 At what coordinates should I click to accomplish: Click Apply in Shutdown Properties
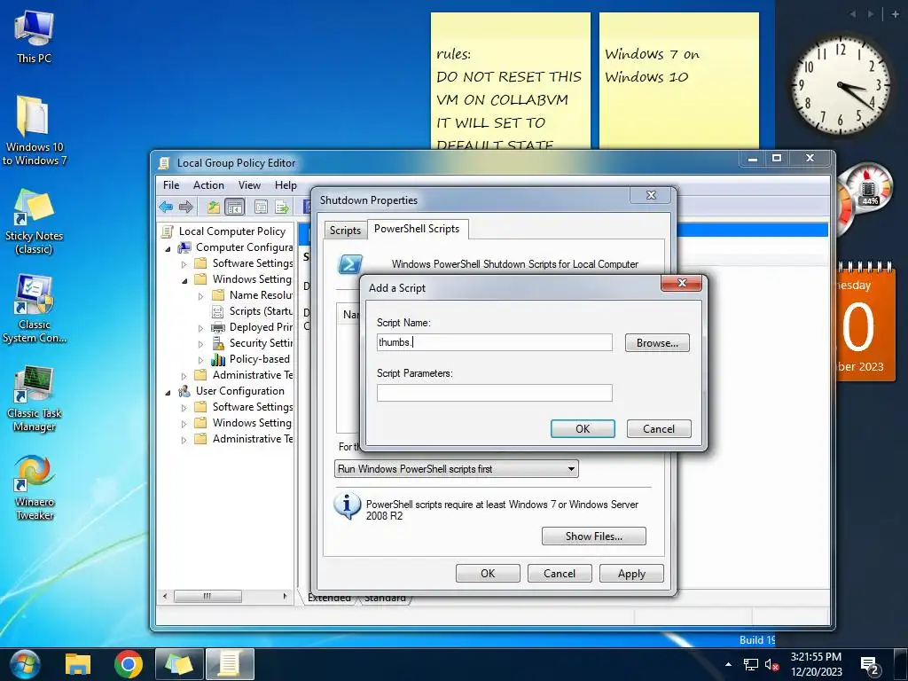point(631,574)
